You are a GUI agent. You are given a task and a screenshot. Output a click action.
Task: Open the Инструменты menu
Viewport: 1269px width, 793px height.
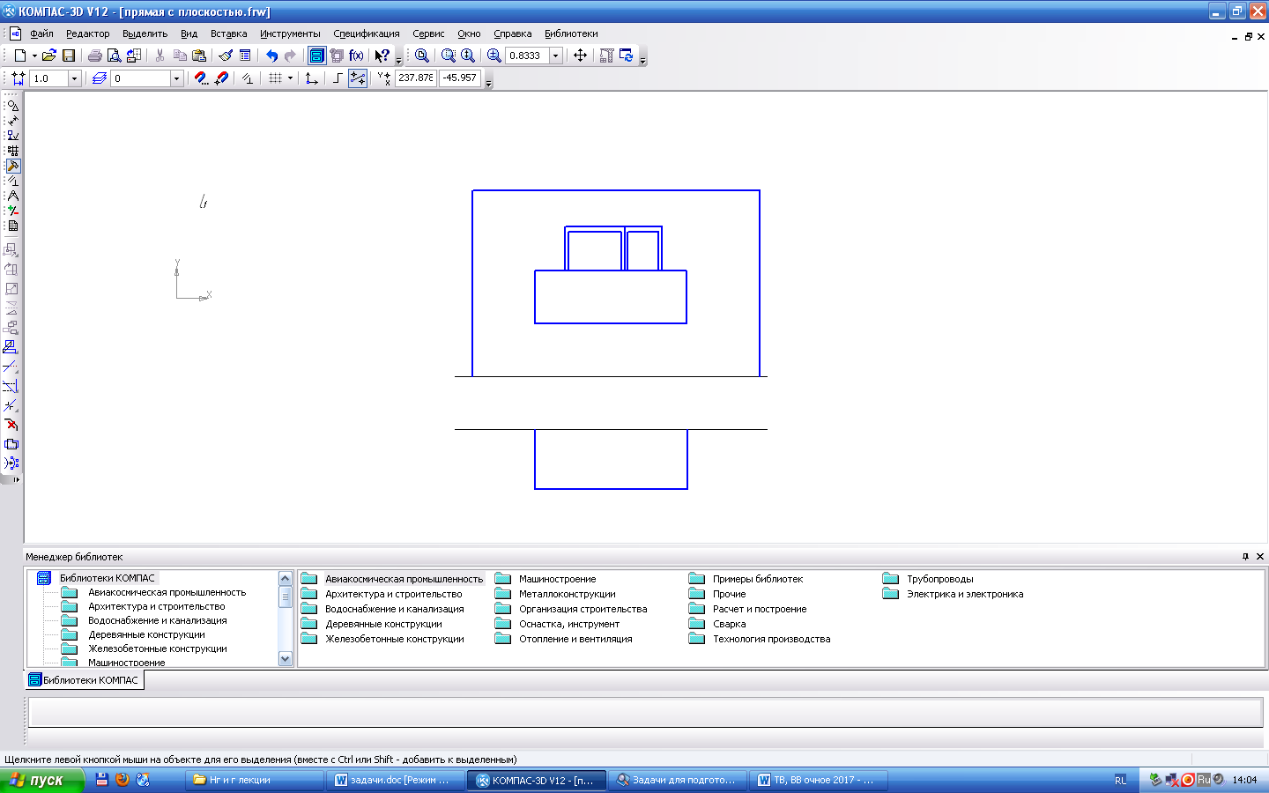point(289,33)
